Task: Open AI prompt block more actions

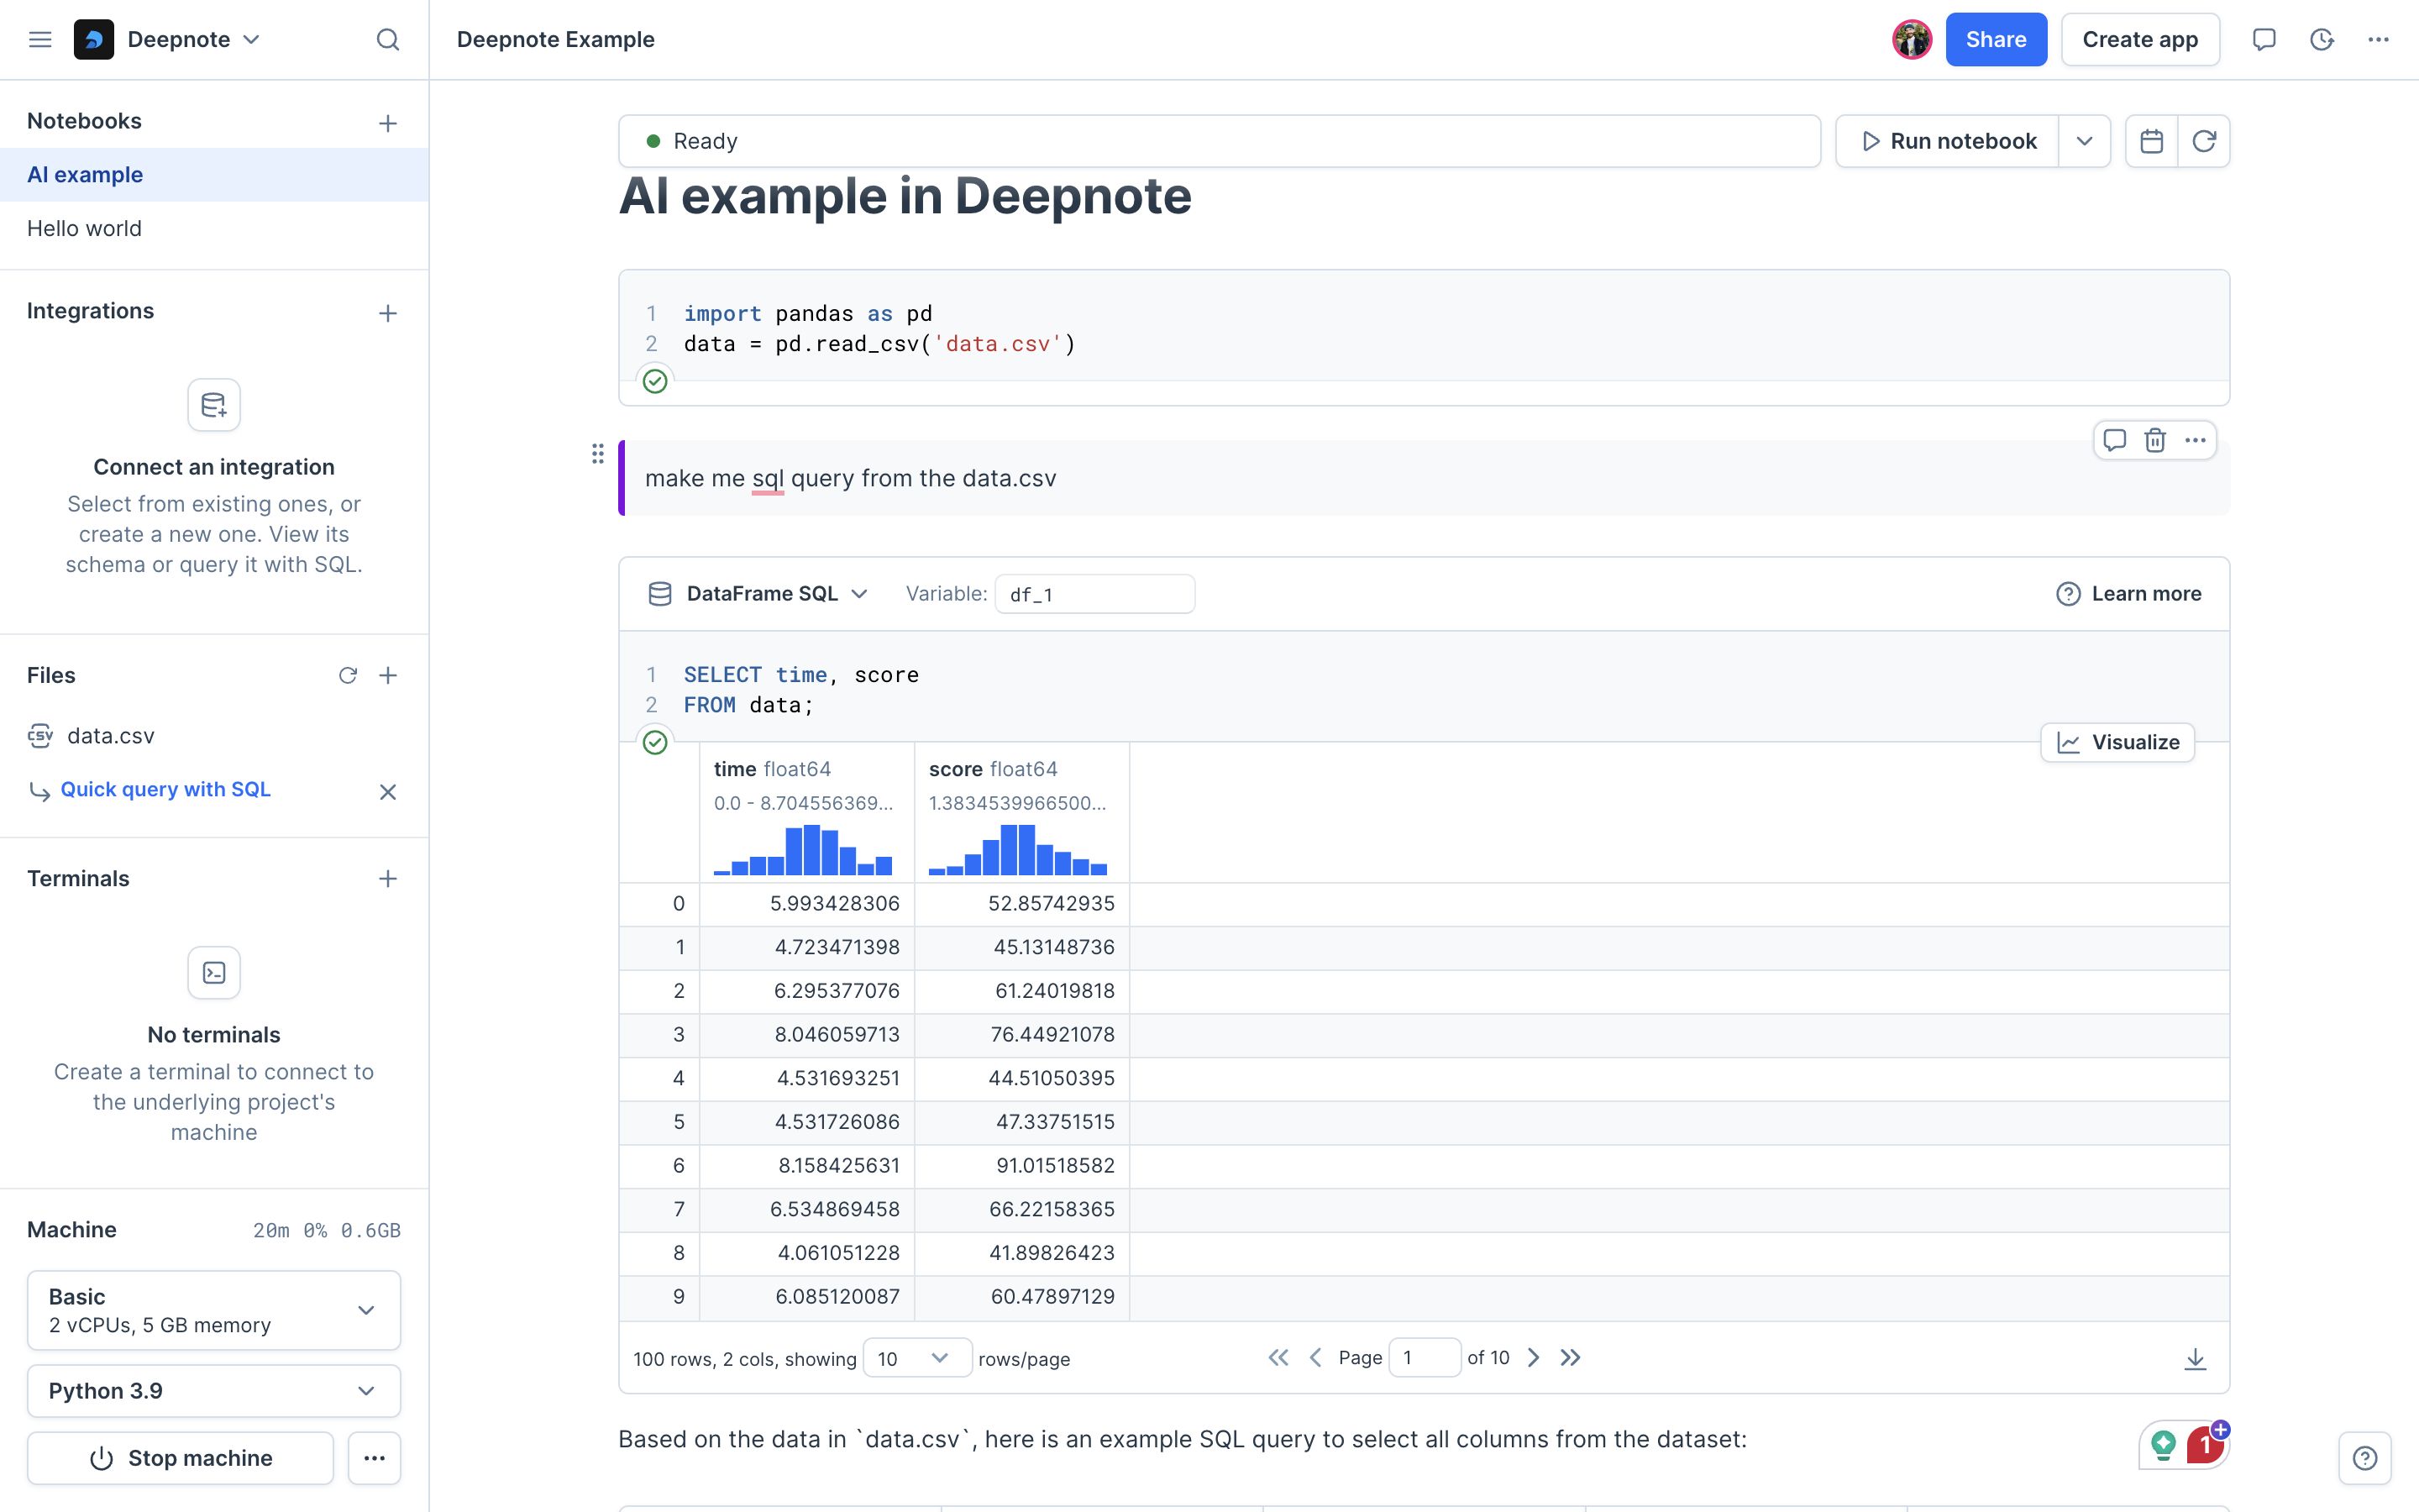Action: (2195, 440)
